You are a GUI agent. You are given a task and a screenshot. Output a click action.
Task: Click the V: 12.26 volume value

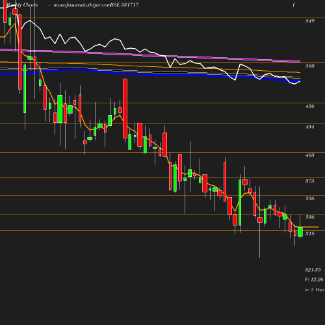(314, 279)
